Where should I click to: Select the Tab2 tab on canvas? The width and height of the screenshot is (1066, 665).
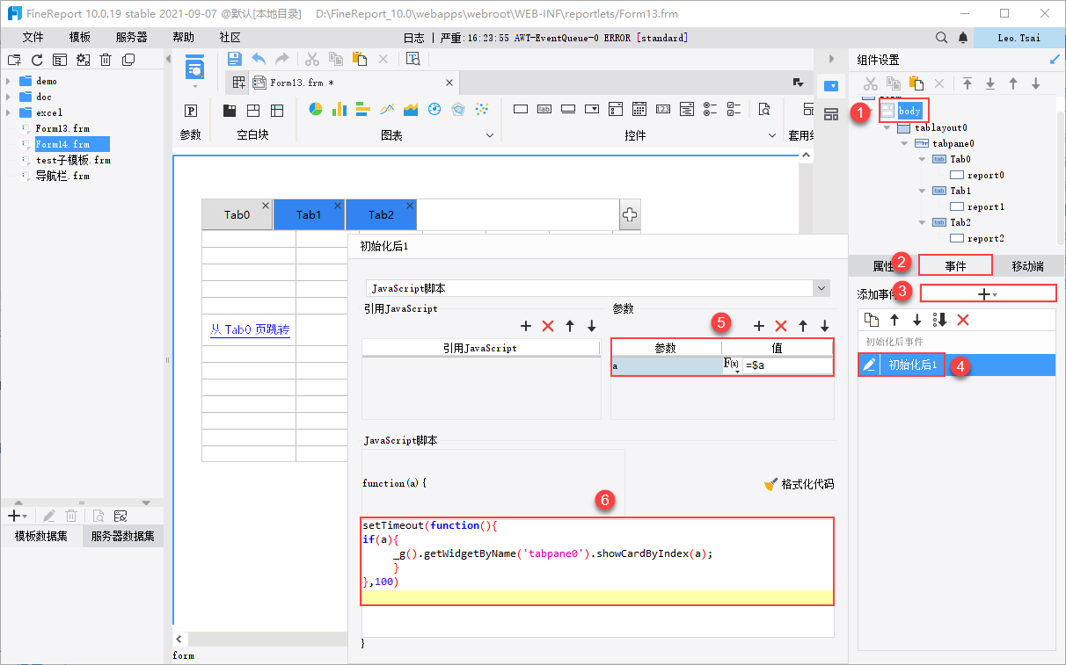(x=381, y=215)
